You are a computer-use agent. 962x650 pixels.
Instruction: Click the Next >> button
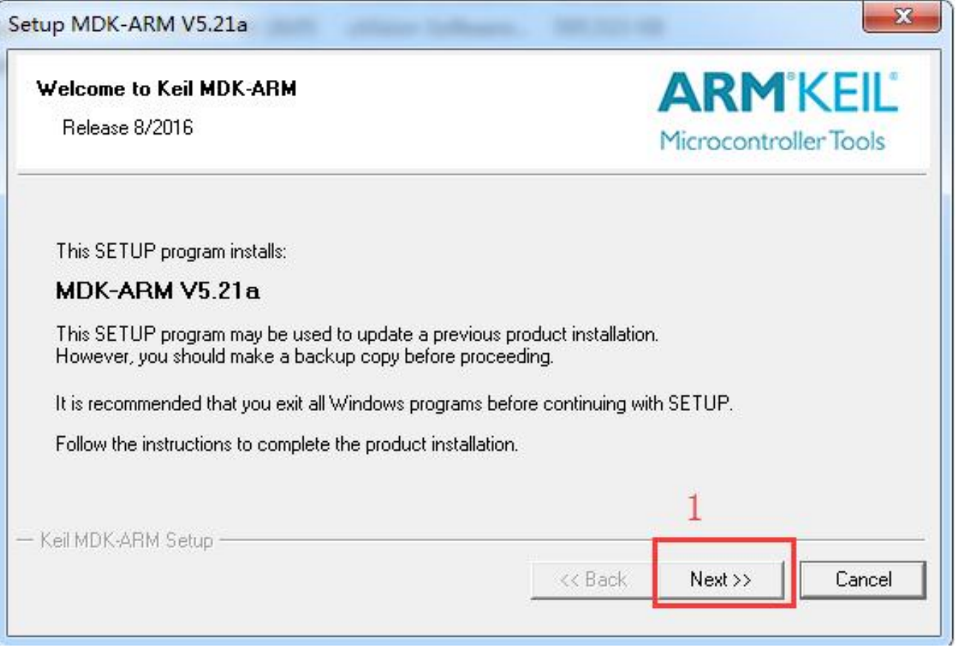(x=721, y=579)
